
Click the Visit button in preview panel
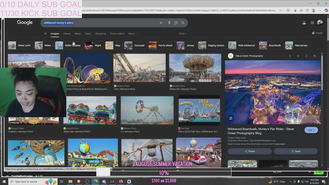coord(311,130)
